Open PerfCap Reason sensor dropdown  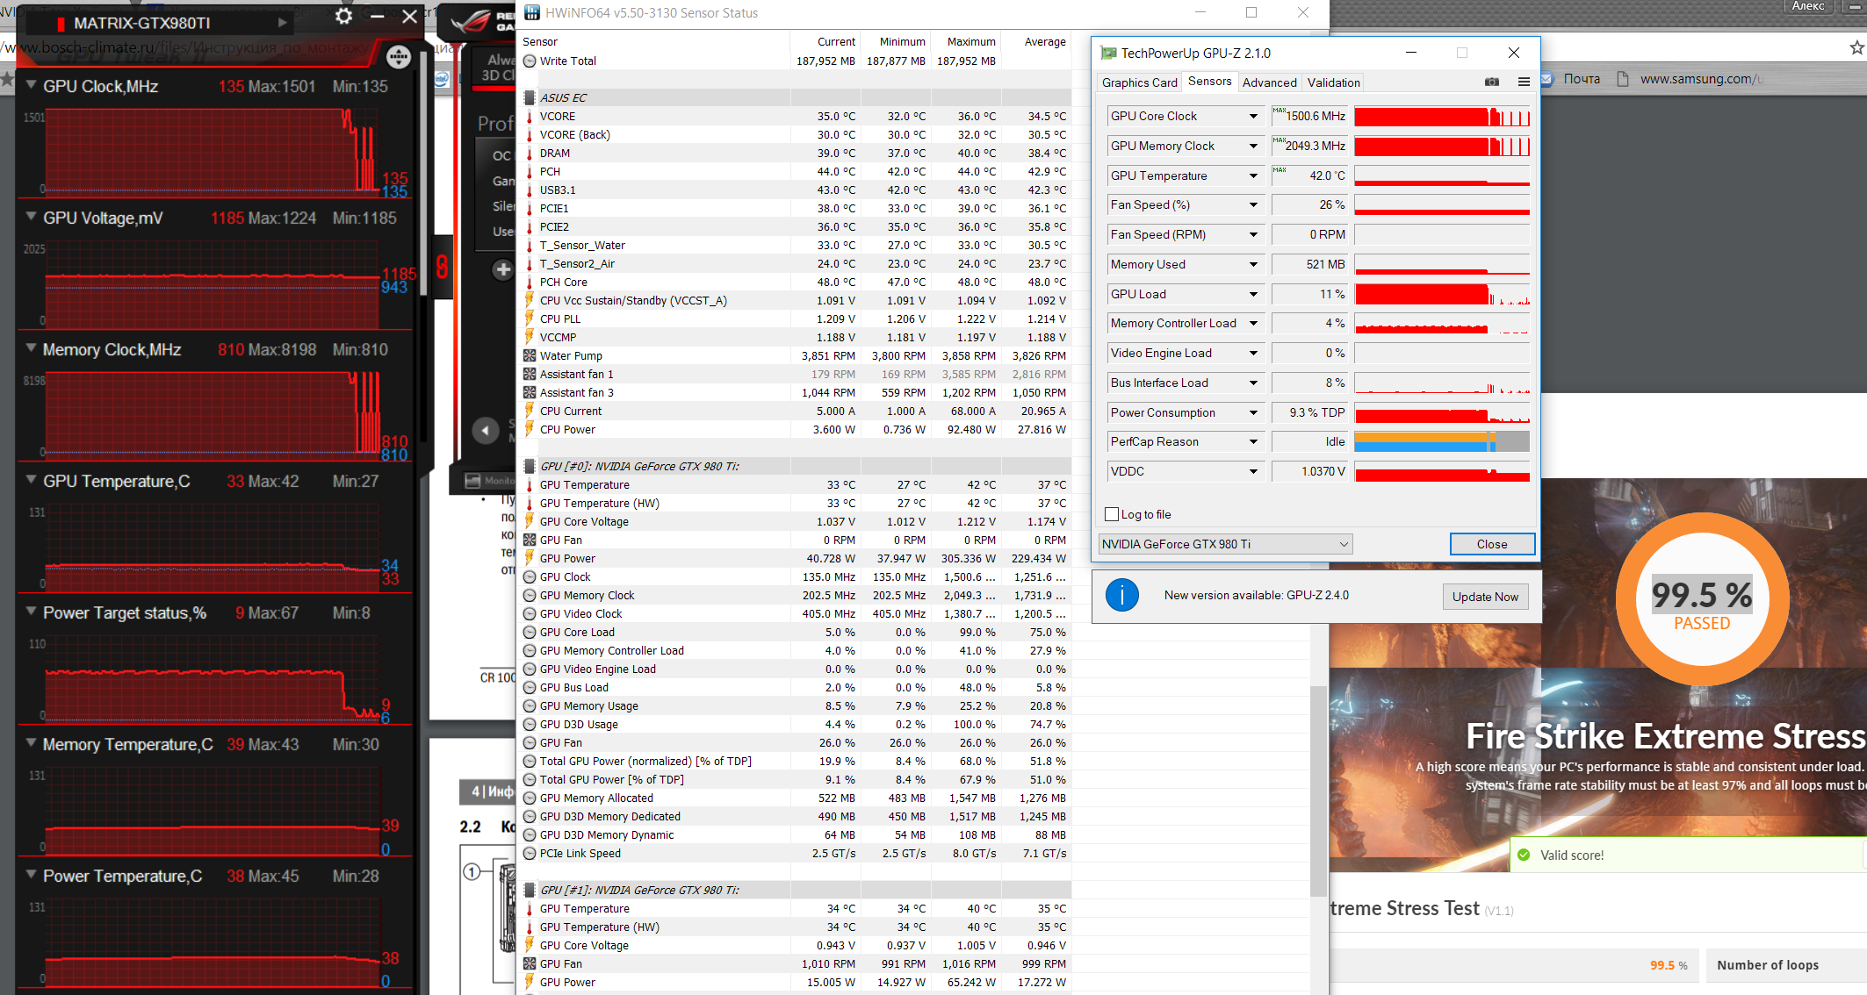coord(1253,441)
